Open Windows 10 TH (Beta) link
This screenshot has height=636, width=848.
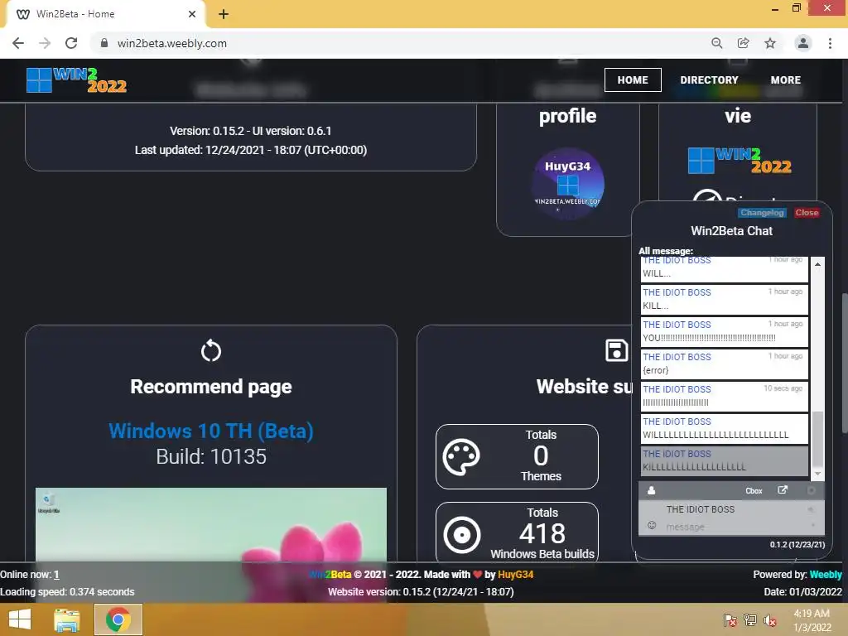[211, 431]
